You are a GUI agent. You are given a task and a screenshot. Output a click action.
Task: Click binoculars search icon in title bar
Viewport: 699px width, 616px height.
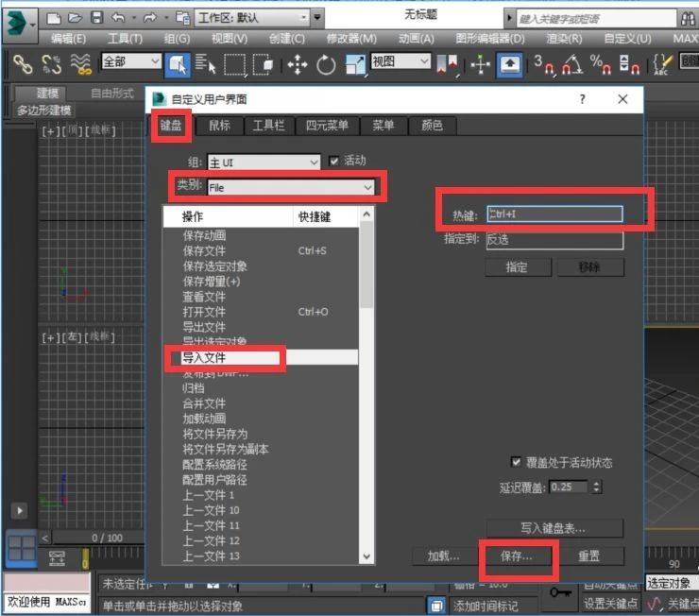[688, 19]
